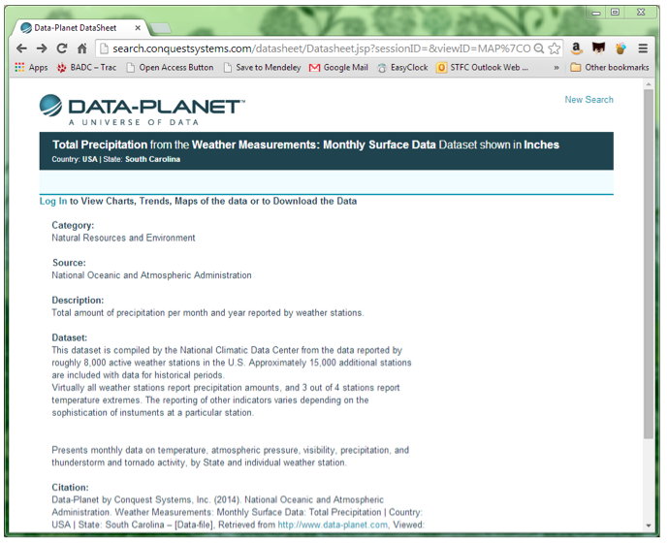The height and width of the screenshot is (544, 668).
Task: Click the Natural Resources and Environment text
Action: [x=123, y=238]
